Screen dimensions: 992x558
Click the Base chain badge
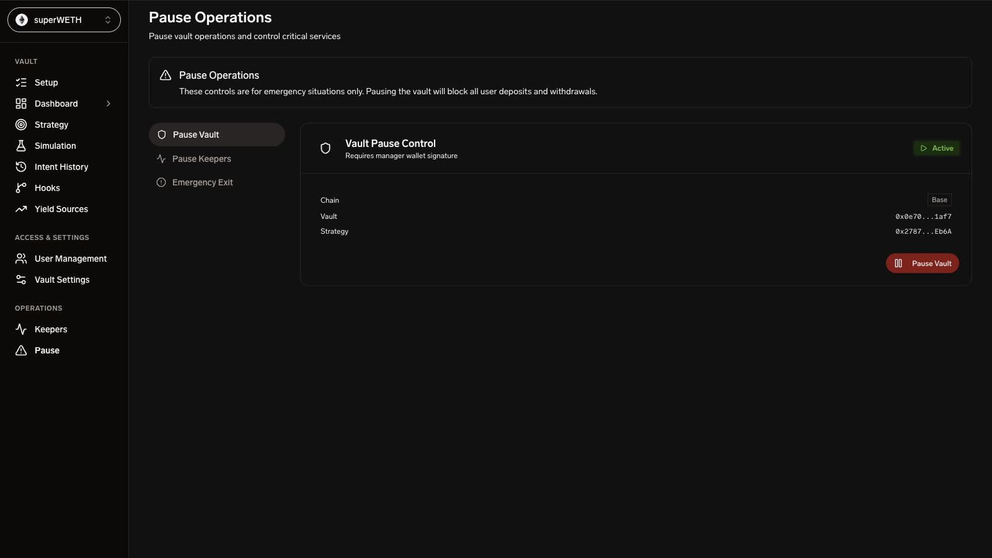click(939, 200)
